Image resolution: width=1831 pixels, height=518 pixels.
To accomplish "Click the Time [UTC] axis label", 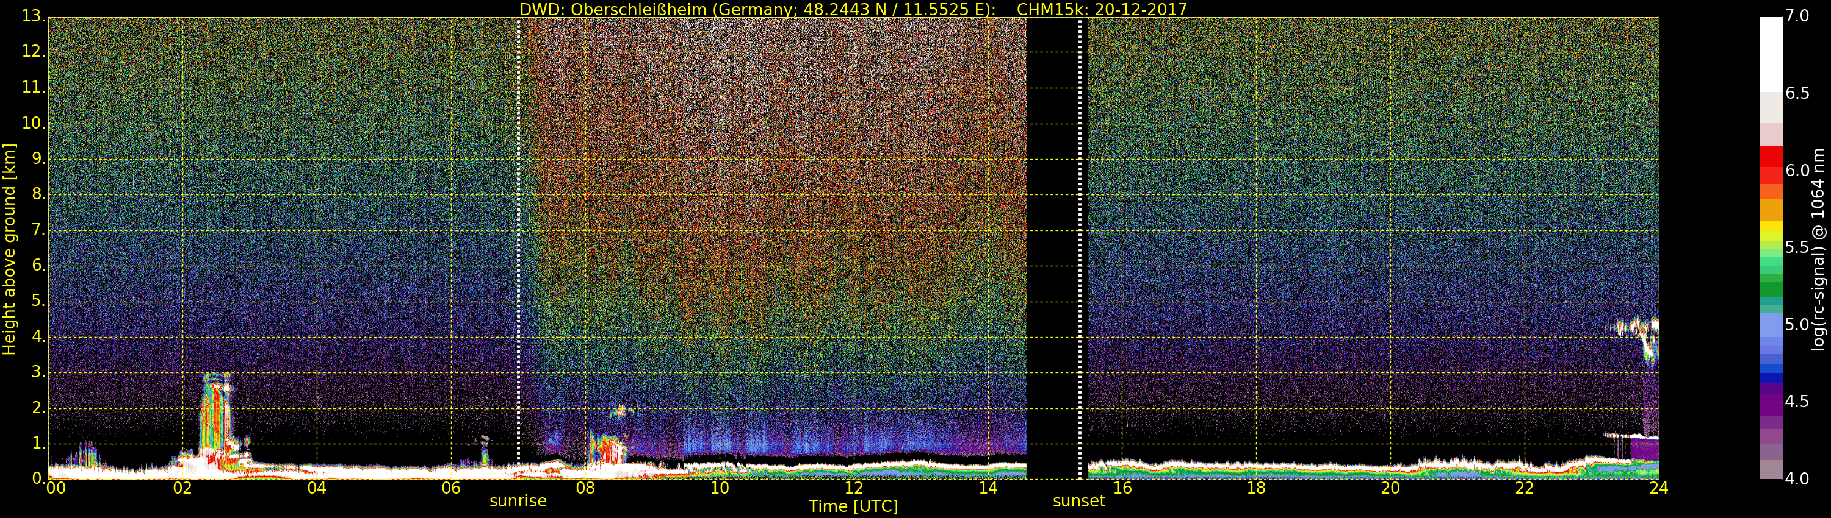I will [x=853, y=506].
